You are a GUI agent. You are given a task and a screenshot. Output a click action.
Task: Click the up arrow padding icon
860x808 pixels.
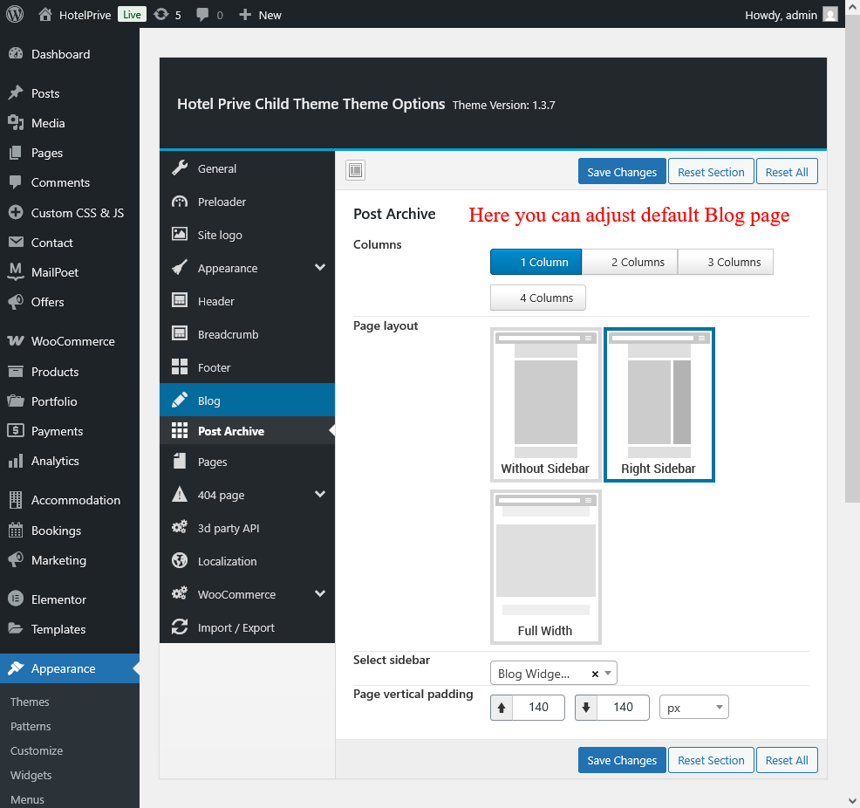pyautogui.click(x=502, y=708)
